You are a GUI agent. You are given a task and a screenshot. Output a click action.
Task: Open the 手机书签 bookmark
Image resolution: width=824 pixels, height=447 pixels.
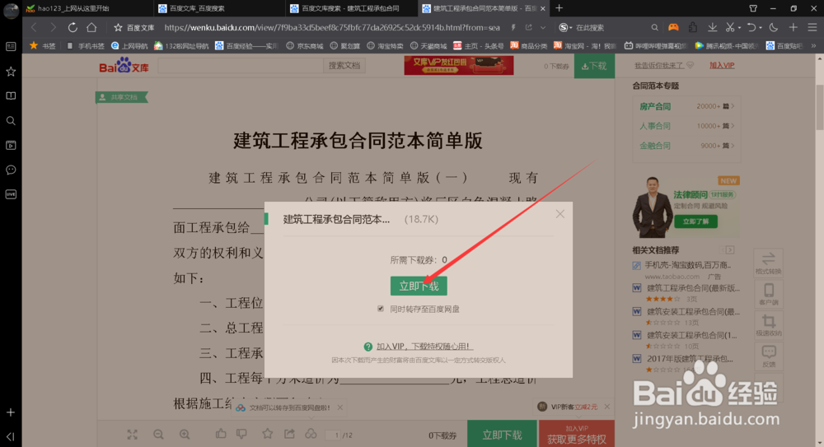coord(86,46)
